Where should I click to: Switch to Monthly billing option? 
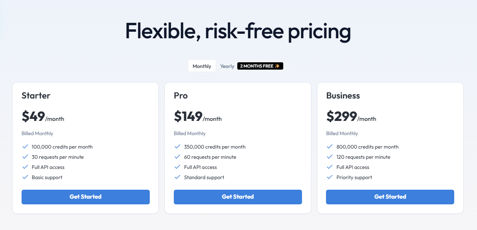pos(202,66)
